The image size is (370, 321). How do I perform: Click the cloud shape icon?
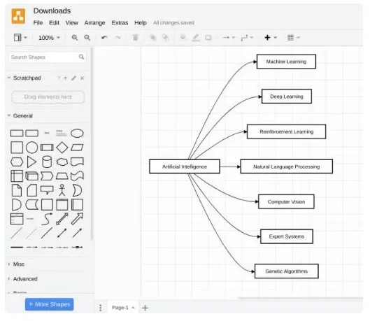point(62,162)
